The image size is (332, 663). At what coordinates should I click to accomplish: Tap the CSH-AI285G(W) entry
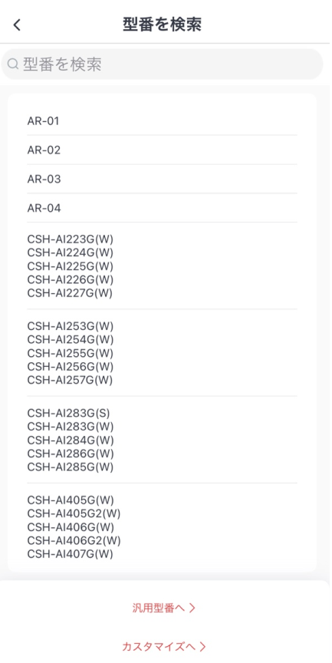click(x=71, y=467)
